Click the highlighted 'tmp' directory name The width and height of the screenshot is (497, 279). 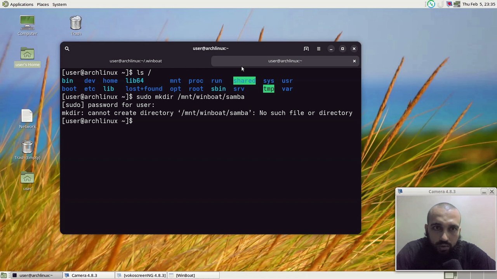click(269, 89)
